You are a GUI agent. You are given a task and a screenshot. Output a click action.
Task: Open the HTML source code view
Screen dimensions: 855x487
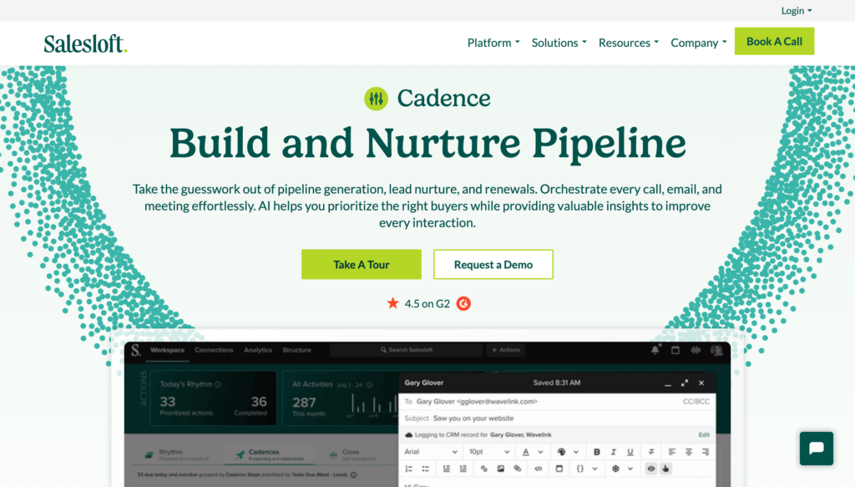[x=539, y=469]
